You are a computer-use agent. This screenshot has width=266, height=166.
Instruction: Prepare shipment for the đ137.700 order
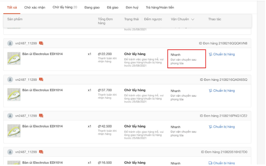pos(222,91)
